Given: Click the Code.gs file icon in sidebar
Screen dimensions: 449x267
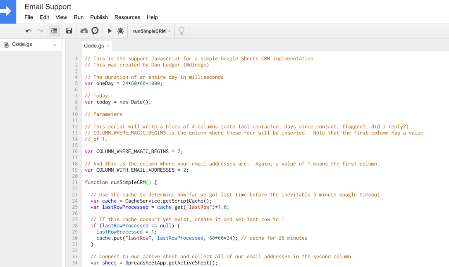Looking at the screenshot, I should (6, 44).
